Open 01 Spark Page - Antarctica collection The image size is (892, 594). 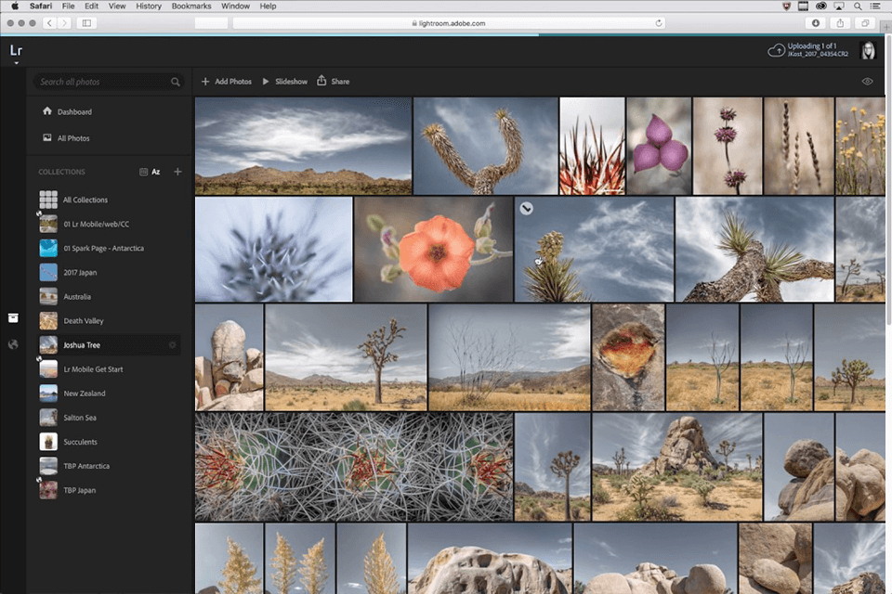tap(92, 249)
